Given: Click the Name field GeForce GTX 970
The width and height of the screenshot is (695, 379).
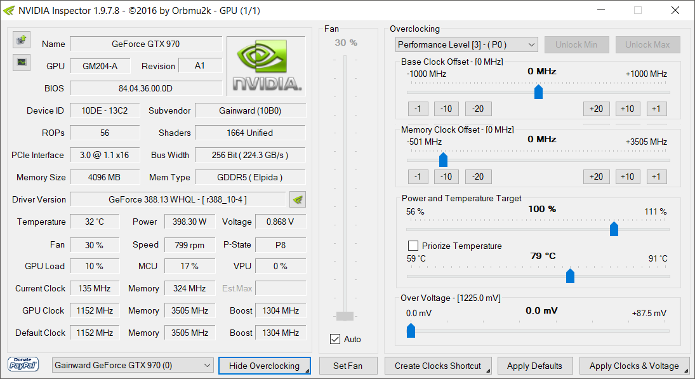Looking at the screenshot, I should 146,44.
